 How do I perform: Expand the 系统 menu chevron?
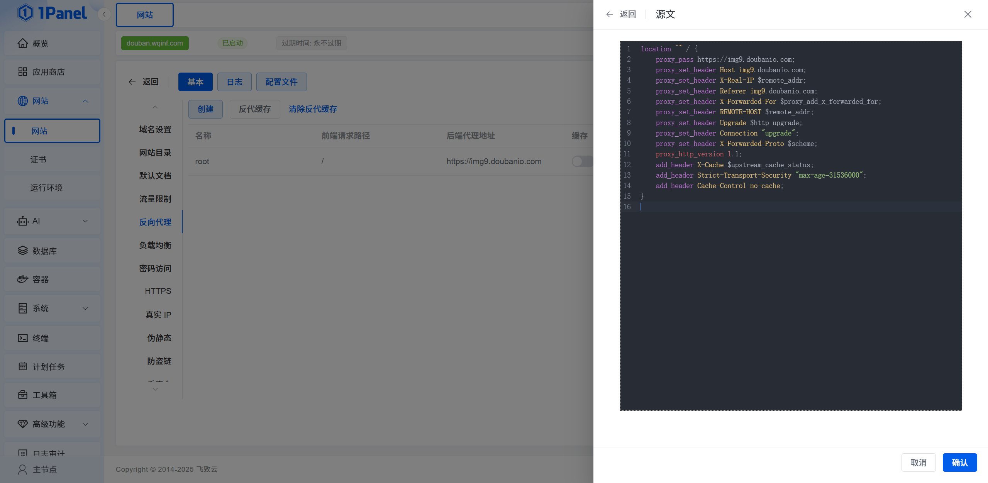point(85,308)
